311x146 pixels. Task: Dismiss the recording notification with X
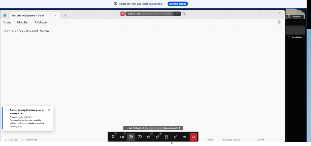pos(49,110)
